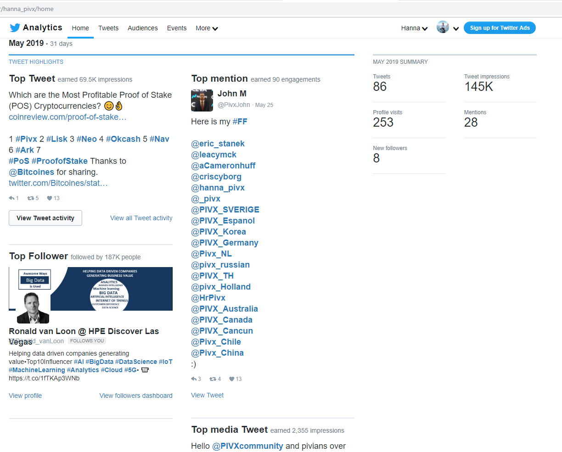Image resolution: width=562 pixels, height=452 pixels.
Task: Open the Hanna account dropdown
Action: (414, 28)
